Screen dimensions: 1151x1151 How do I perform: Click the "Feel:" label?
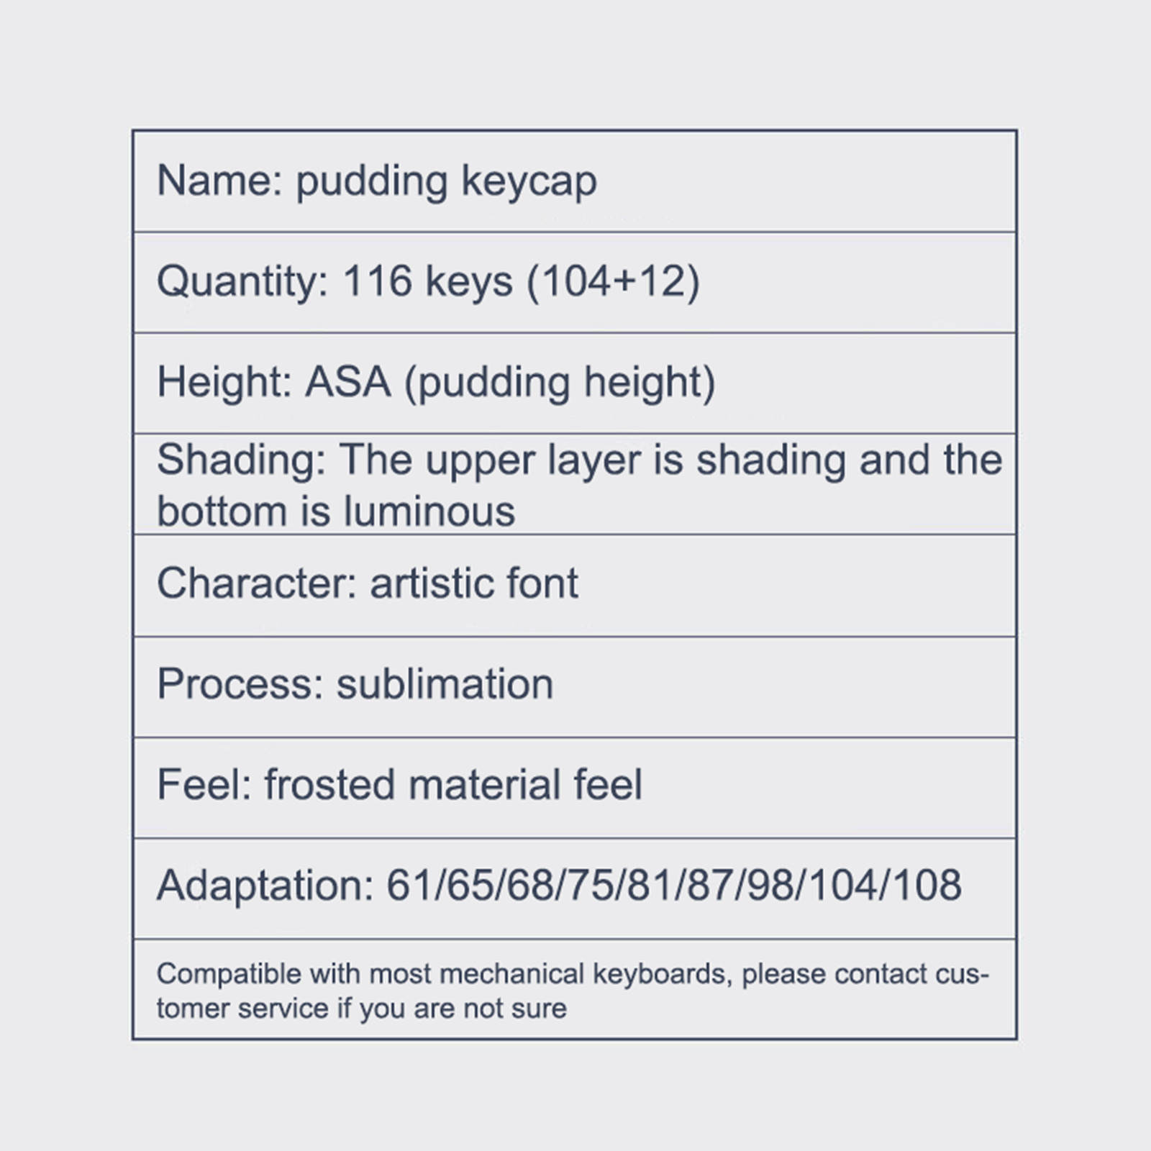(204, 784)
